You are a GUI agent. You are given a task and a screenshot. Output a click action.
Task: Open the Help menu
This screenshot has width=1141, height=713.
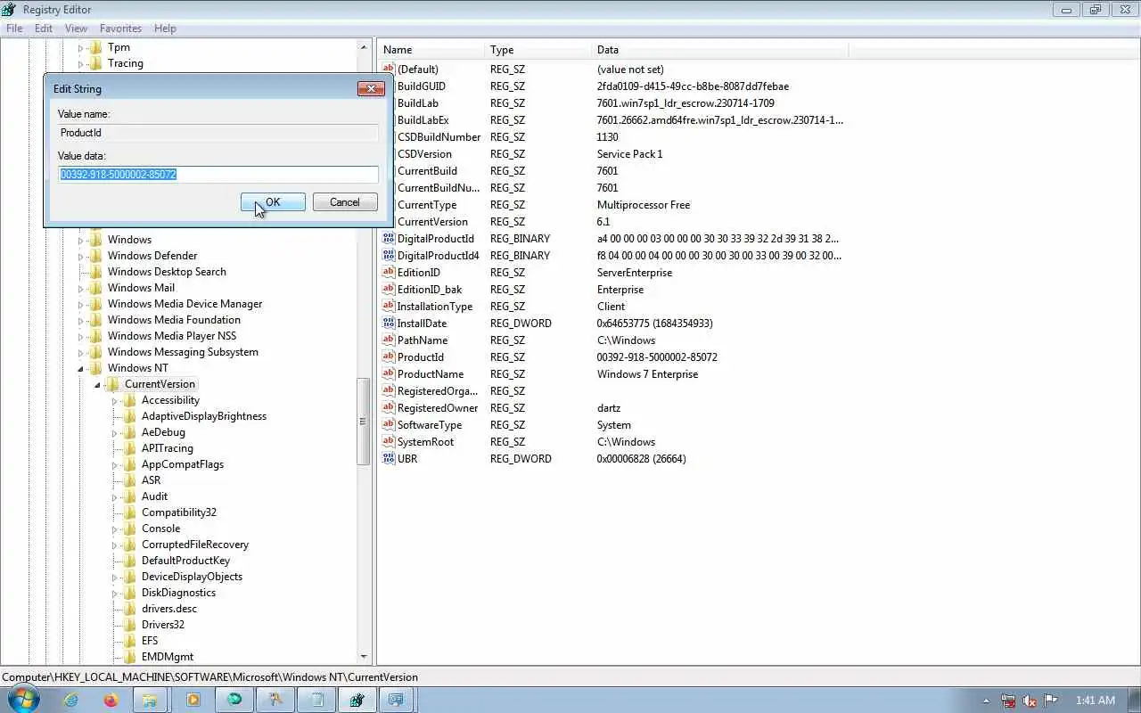165,29
